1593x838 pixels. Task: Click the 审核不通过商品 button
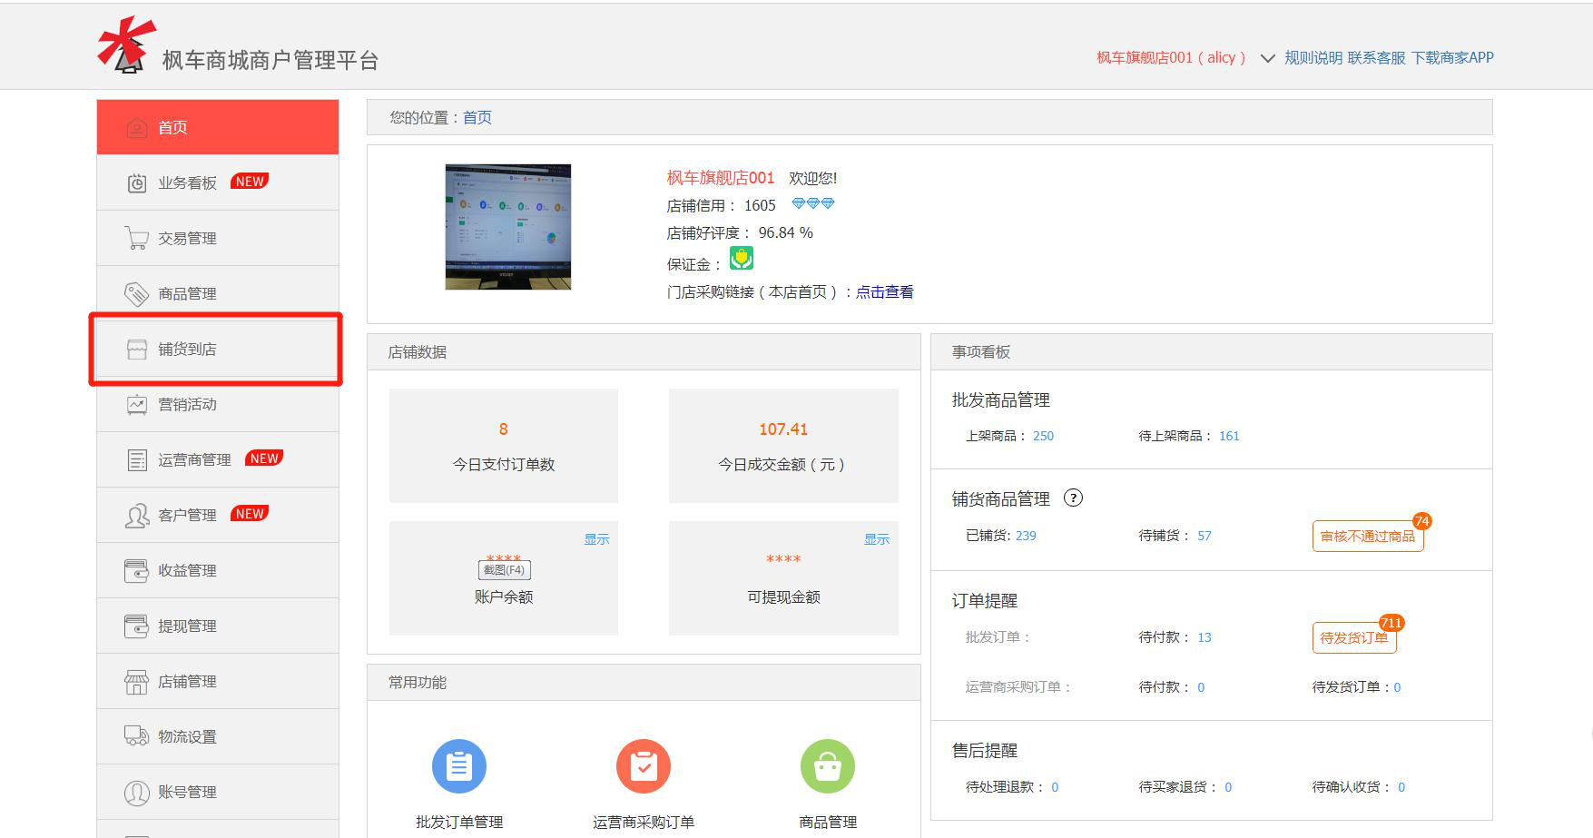(x=1367, y=537)
